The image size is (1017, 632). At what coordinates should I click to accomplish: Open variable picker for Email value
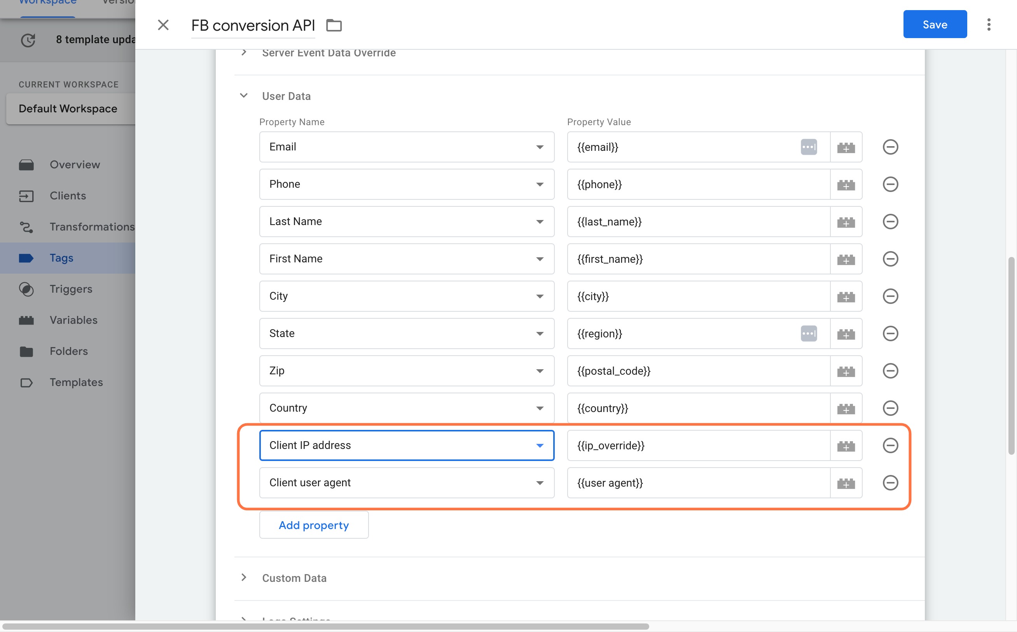(x=846, y=147)
